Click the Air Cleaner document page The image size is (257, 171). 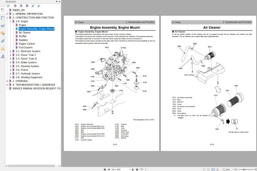tap(208, 83)
